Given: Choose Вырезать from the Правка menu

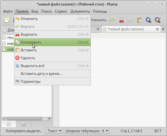Looking at the screenshot, I should pyautogui.click(x=29, y=34).
